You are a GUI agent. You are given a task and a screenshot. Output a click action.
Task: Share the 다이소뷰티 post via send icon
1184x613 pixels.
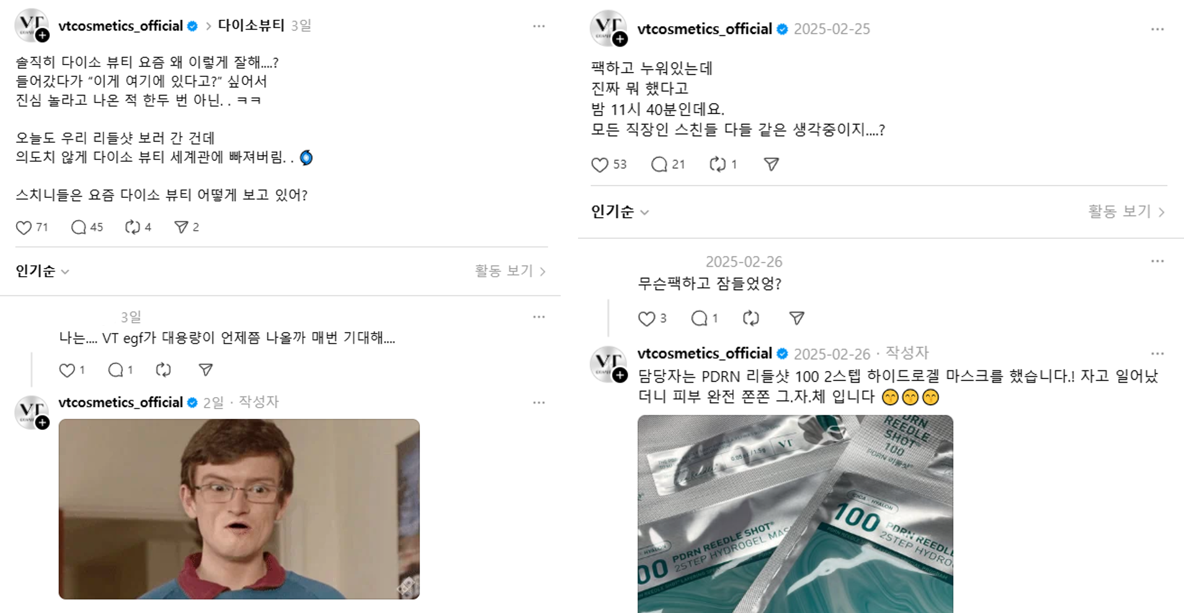181,227
